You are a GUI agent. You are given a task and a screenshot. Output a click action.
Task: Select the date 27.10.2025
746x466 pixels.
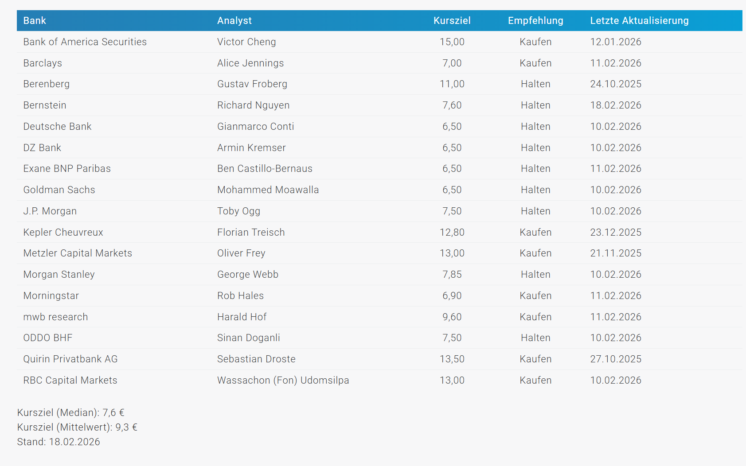click(x=616, y=359)
